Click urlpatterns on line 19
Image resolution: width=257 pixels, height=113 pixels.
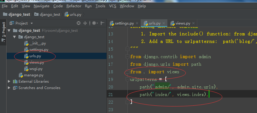pyautogui.click(x=144, y=79)
